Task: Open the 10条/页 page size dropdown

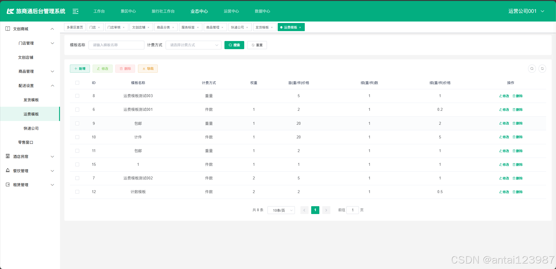Action: pos(281,210)
